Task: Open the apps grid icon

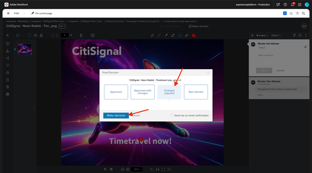Action: 300,5
